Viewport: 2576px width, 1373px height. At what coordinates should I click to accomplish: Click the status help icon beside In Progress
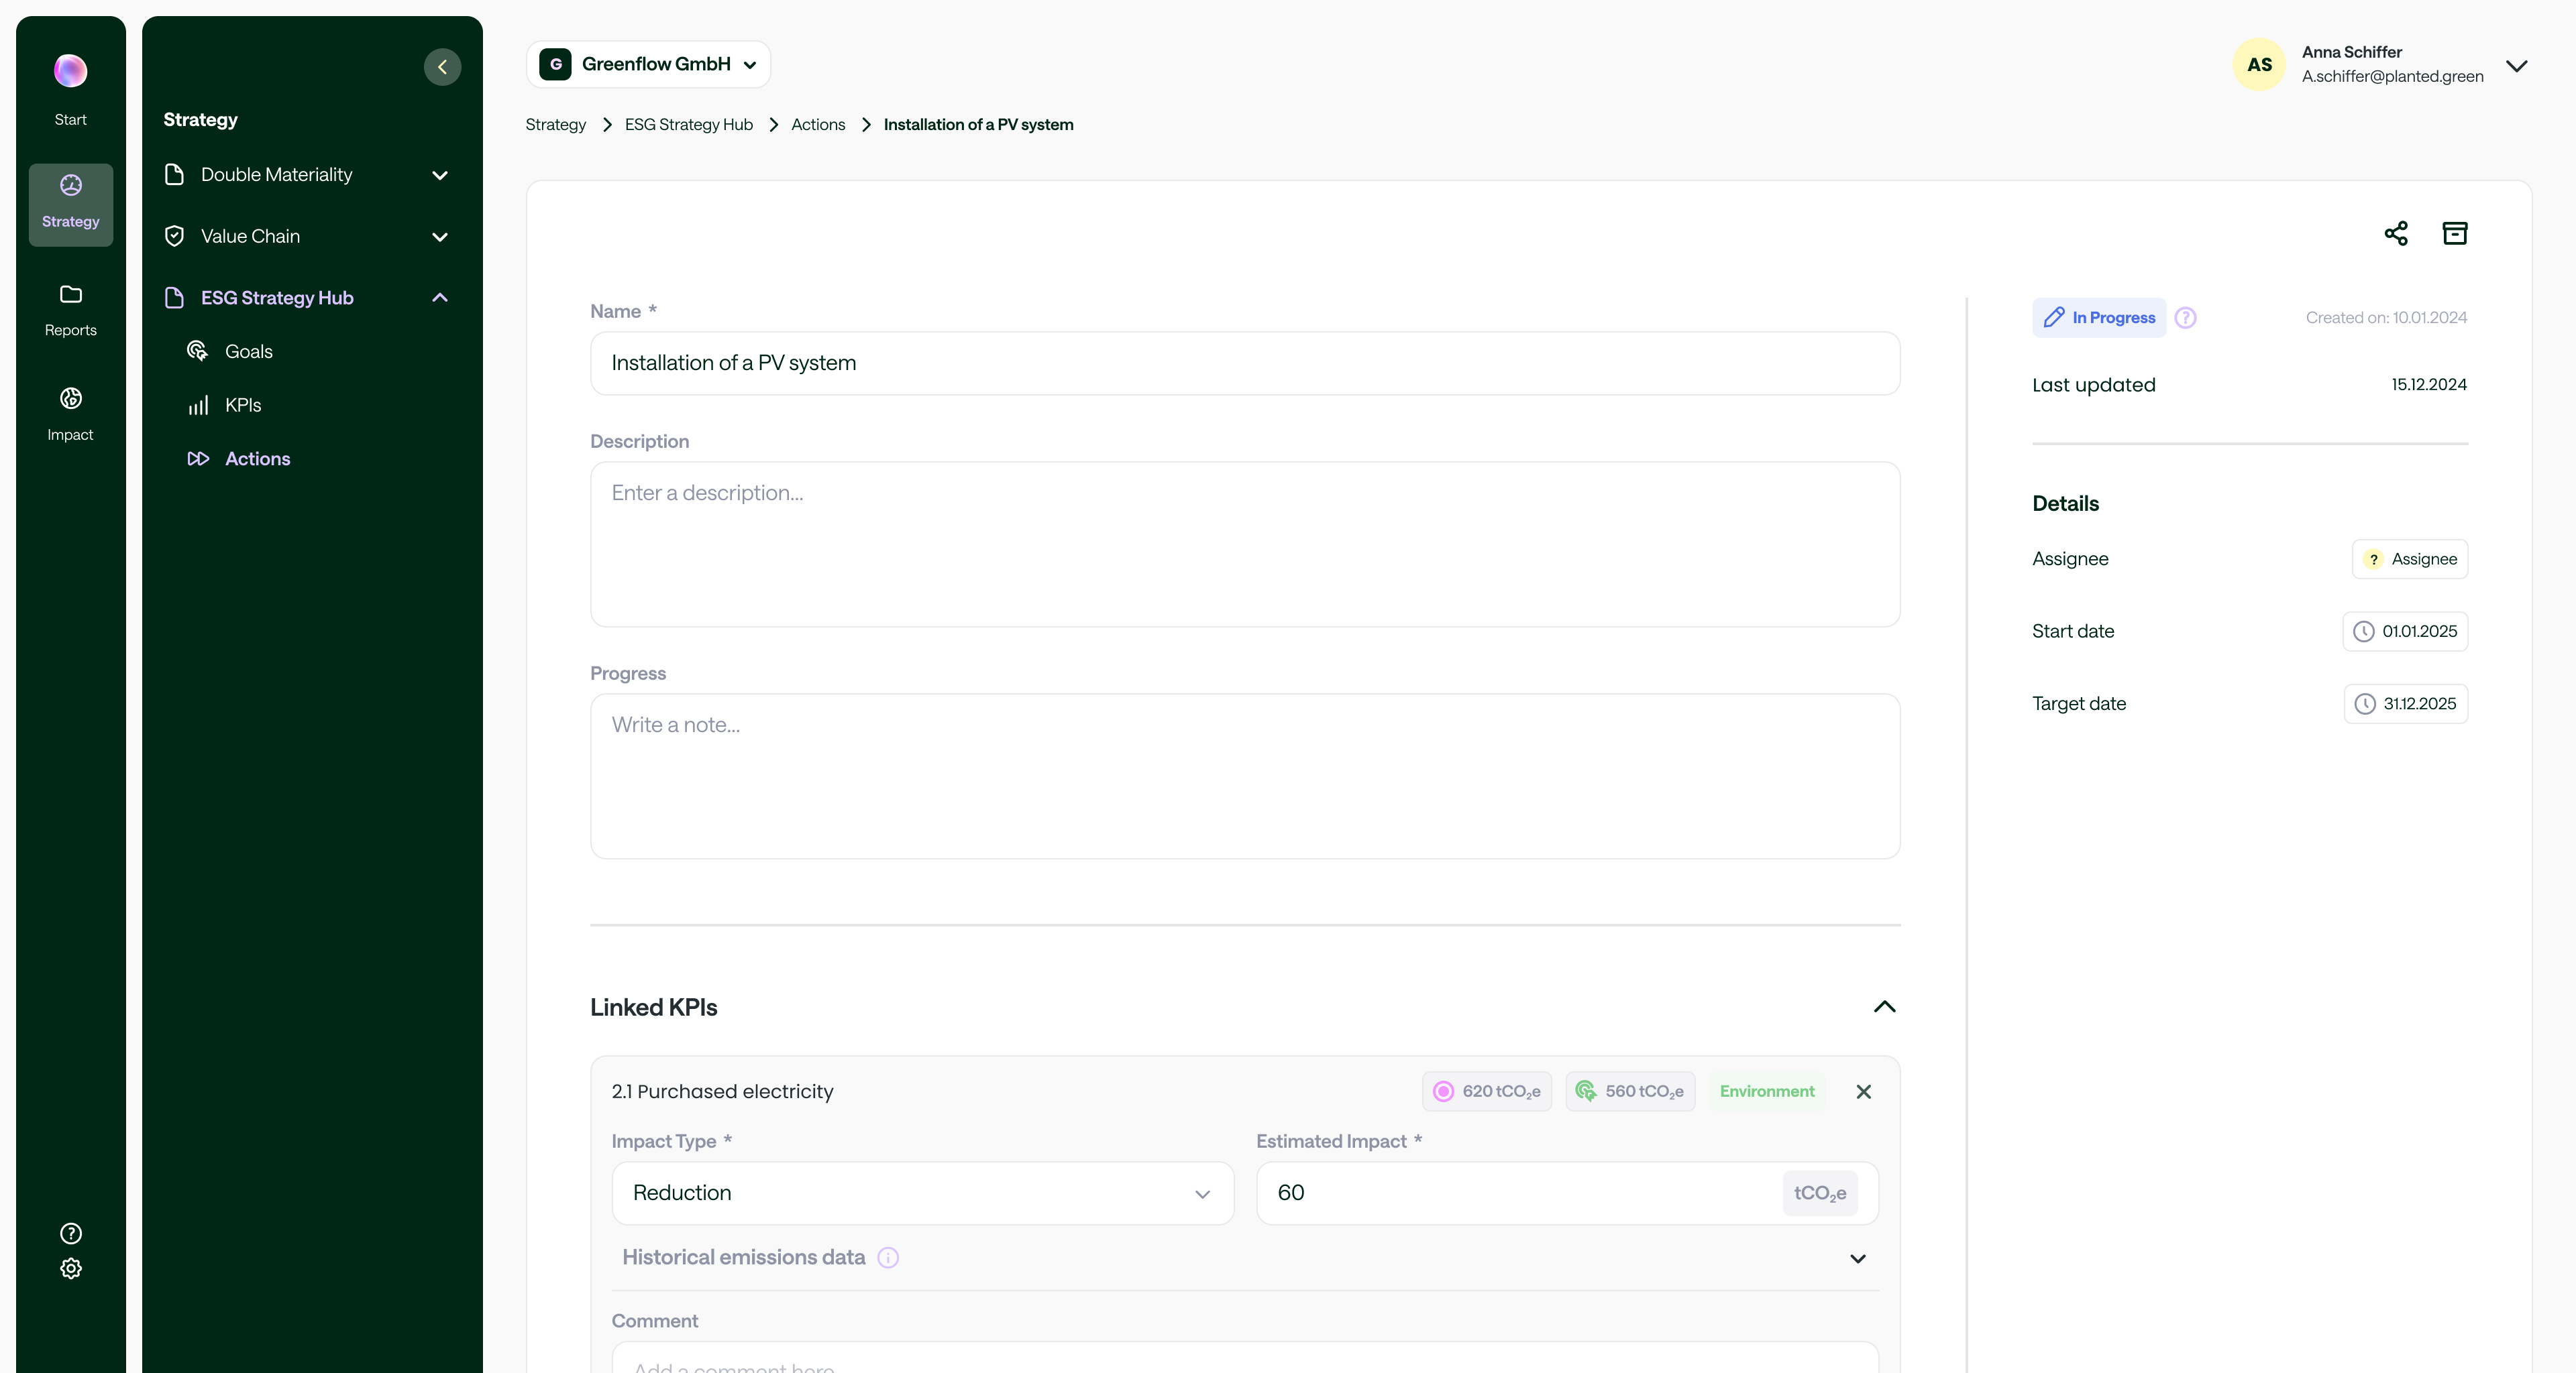click(x=2186, y=318)
